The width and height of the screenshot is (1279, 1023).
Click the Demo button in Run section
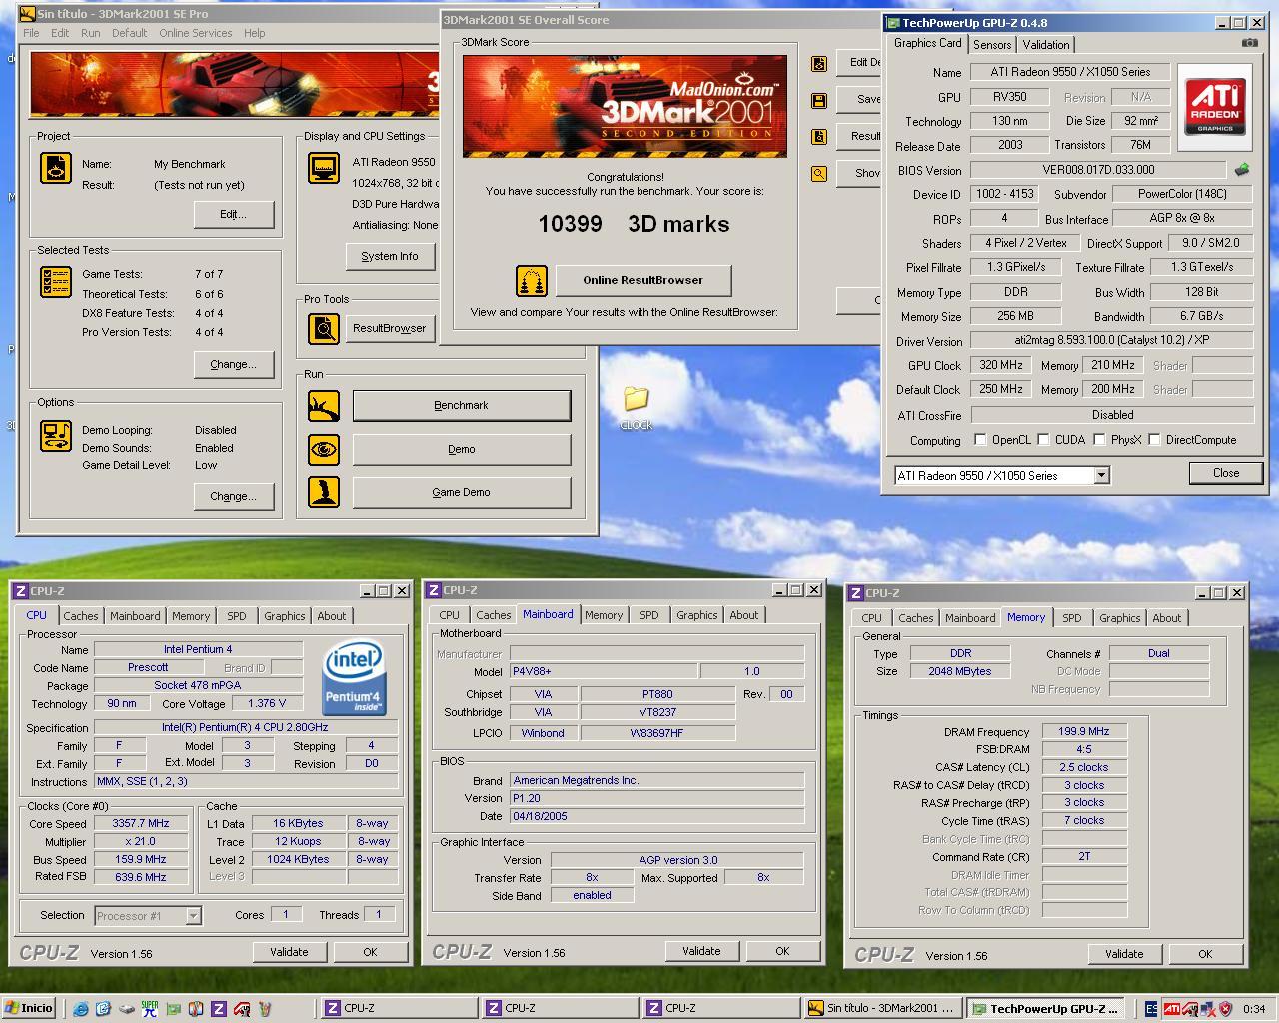coord(462,449)
